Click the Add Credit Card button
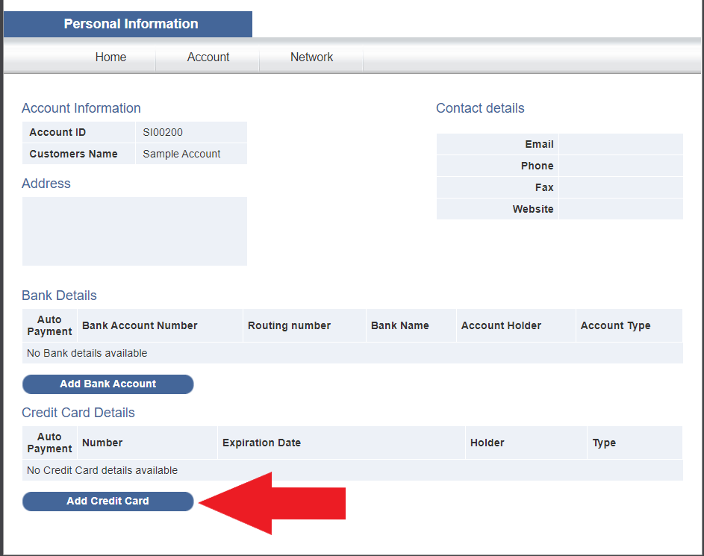 pyautogui.click(x=108, y=502)
